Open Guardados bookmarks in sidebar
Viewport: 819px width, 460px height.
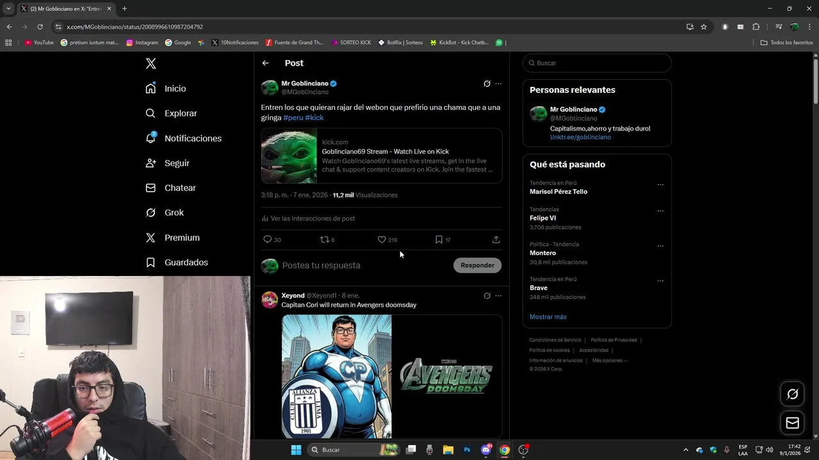[x=177, y=263]
